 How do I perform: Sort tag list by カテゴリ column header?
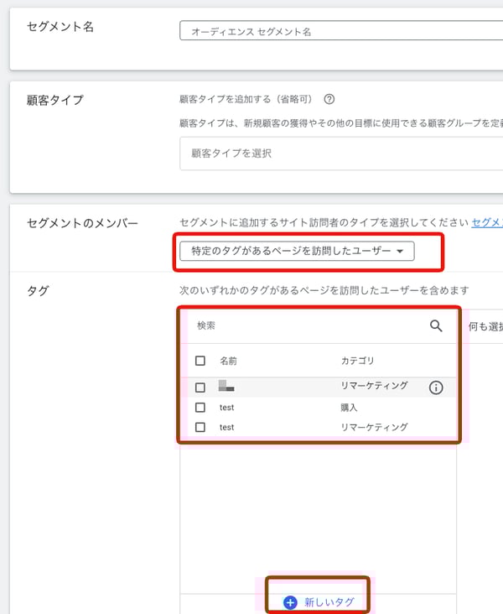(357, 361)
